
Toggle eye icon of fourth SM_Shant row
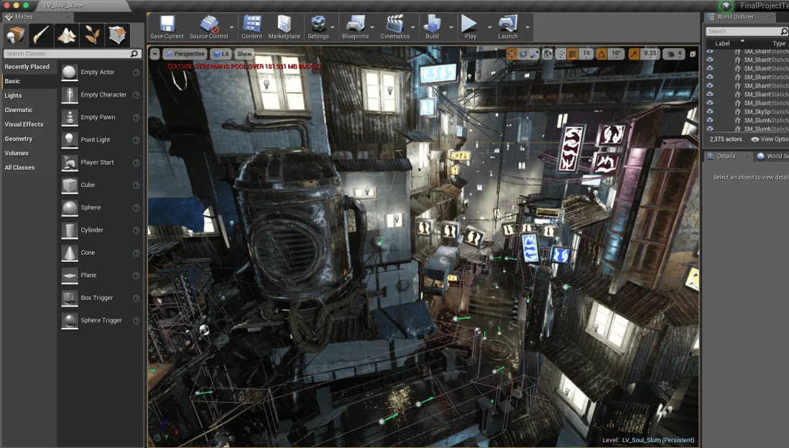(x=710, y=77)
